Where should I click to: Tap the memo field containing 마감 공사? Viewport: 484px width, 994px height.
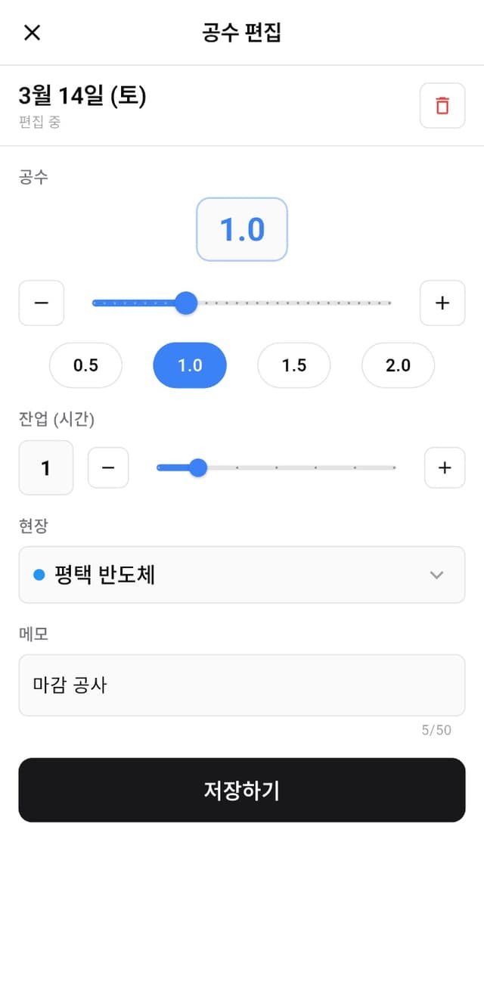242,685
